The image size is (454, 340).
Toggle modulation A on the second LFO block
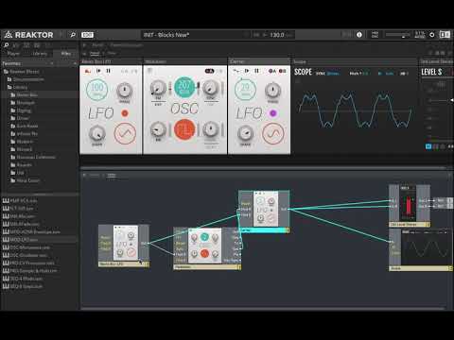[272, 71]
